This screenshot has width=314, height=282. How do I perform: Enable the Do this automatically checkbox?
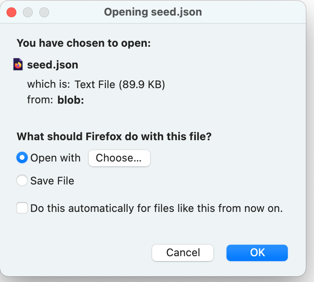click(x=22, y=208)
